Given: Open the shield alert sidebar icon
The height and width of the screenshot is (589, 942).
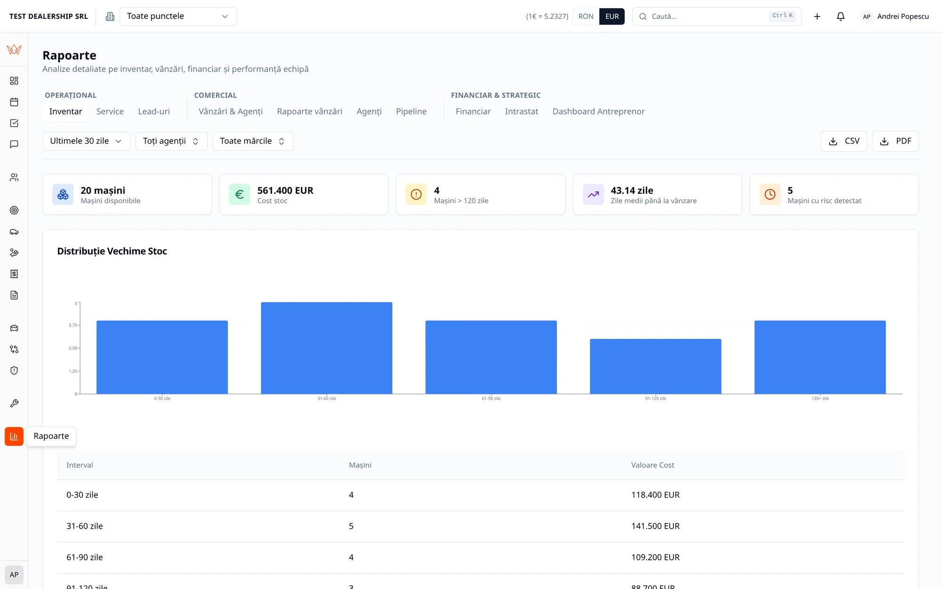Looking at the screenshot, I should coord(14,370).
